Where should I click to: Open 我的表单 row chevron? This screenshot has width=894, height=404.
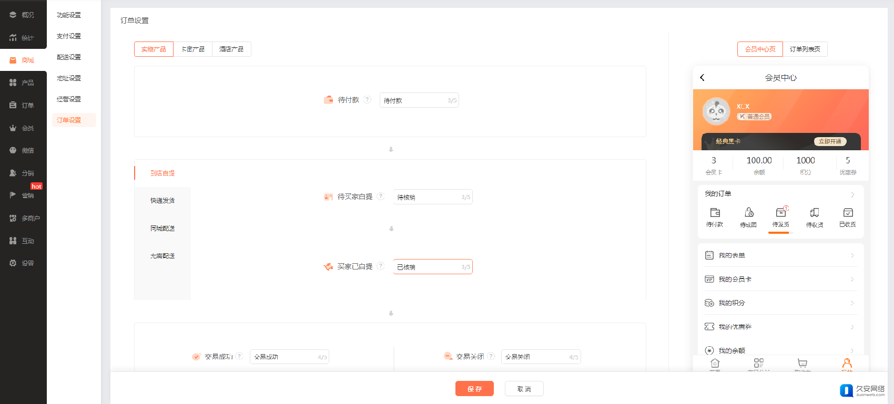tap(852, 255)
